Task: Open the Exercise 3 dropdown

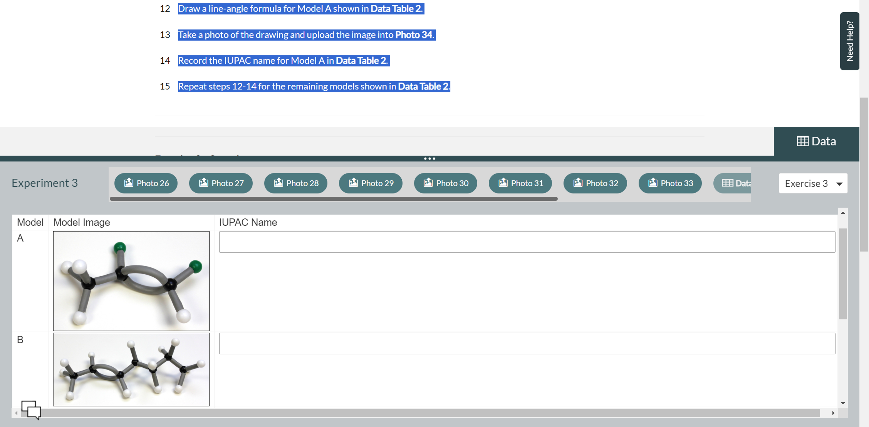Action: tap(813, 183)
